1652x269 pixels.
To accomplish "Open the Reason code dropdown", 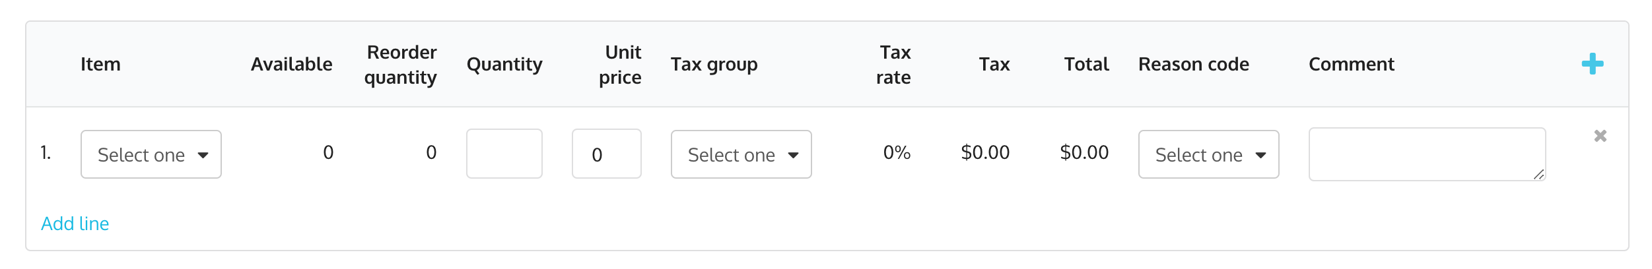I will [1208, 155].
